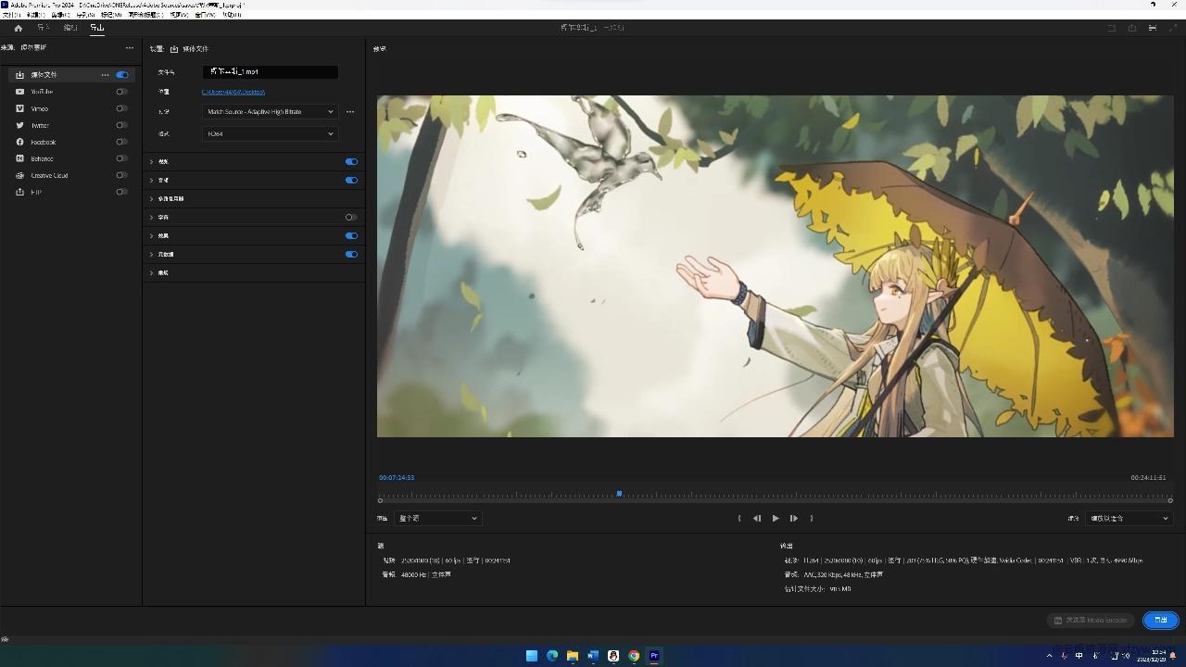Expand the 多路复用器 section
This screenshot has height=667, width=1186.
[151, 198]
